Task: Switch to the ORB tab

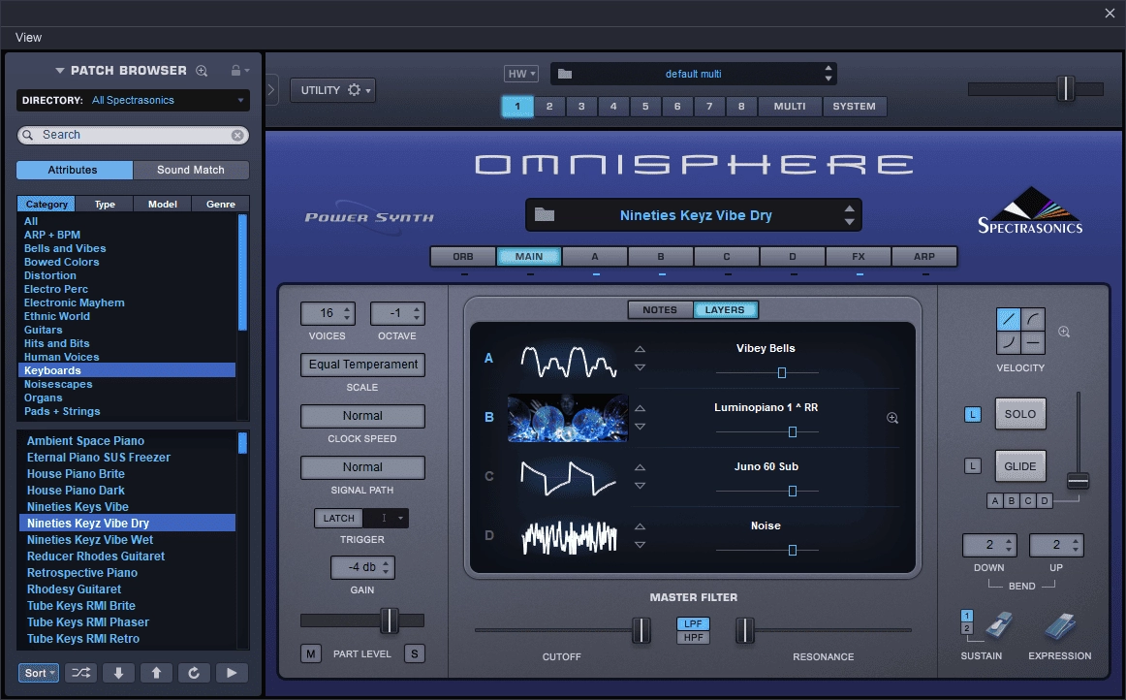Action: 463,257
